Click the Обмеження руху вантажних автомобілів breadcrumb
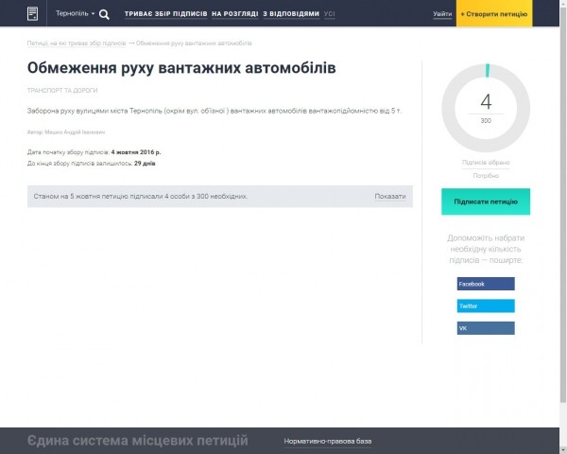The image size is (567, 454). click(x=194, y=44)
